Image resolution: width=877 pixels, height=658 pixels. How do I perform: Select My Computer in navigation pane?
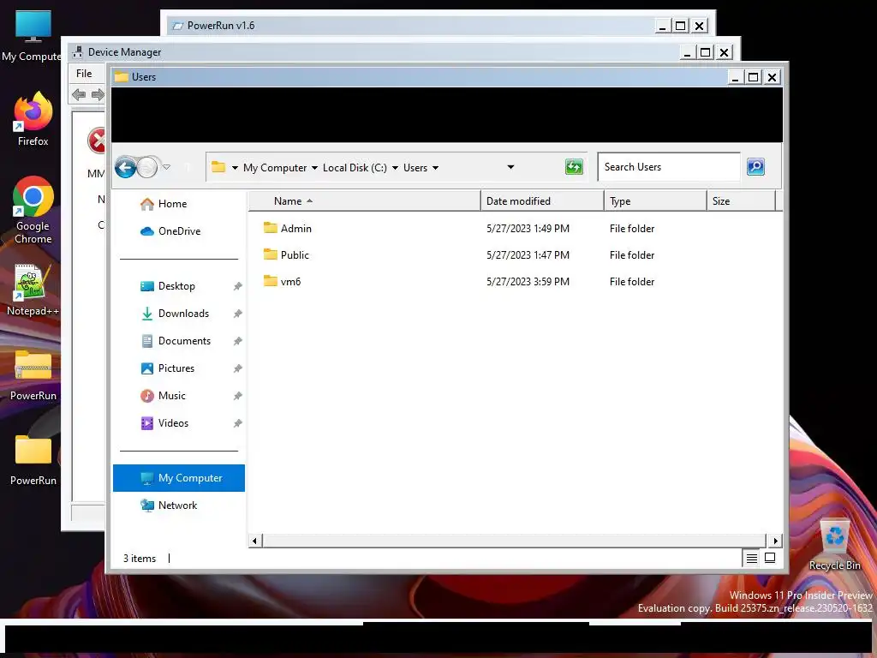tap(179, 478)
